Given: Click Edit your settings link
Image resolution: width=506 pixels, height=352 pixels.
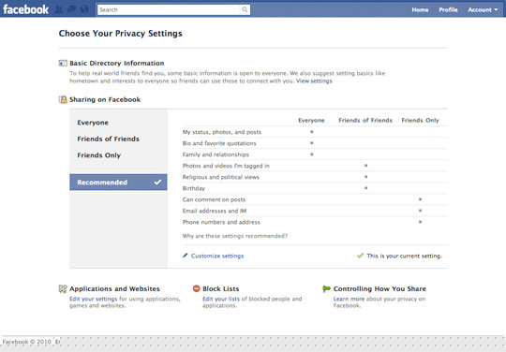Looking at the screenshot, I should click(x=94, y=299).
